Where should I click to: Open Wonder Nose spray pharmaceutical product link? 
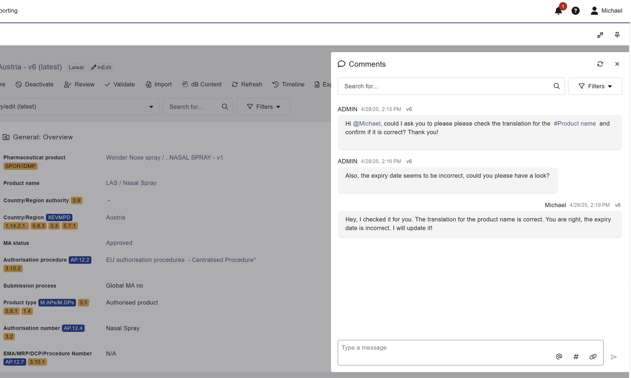tap(164, 158)
